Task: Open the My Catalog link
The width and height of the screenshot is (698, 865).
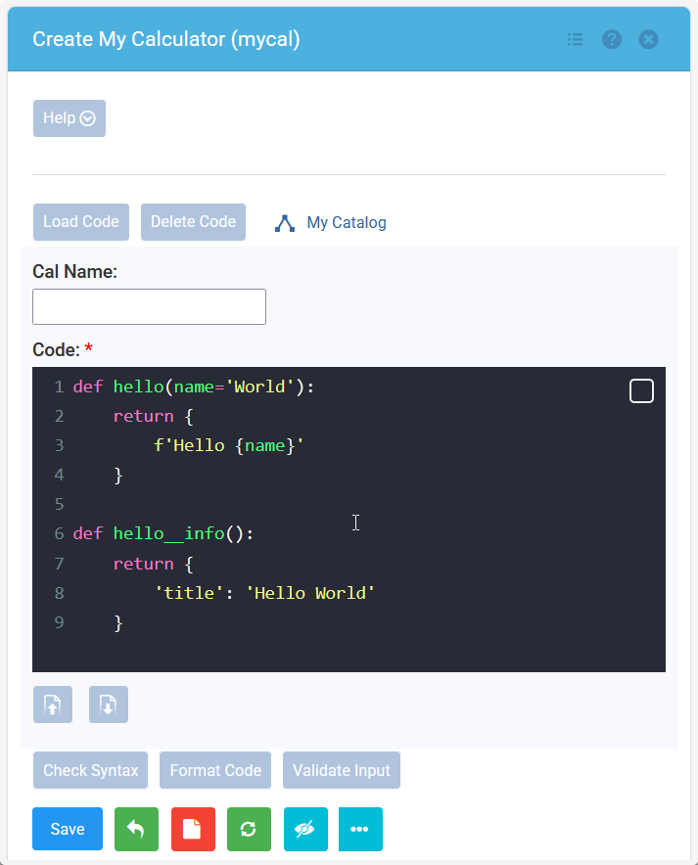Action: coord(347,223)
